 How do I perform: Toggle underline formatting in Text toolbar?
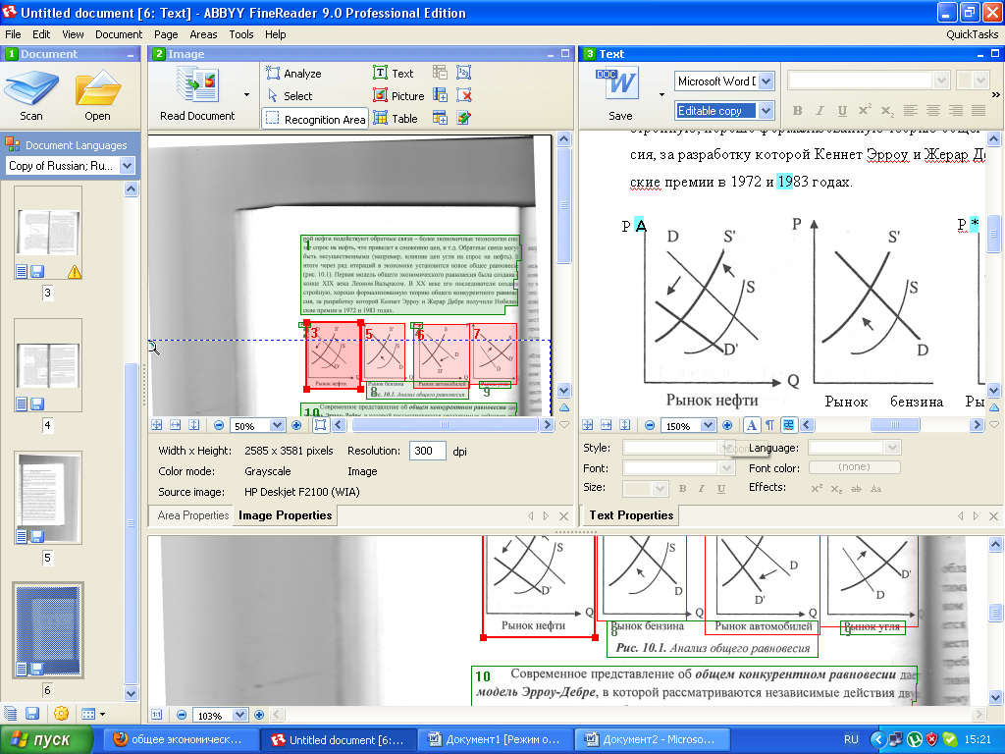(842, 110)
